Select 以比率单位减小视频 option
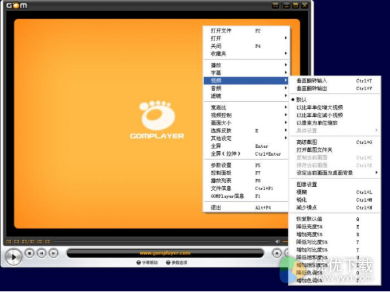This screenshot has height=292, width=390. [335, 116]
